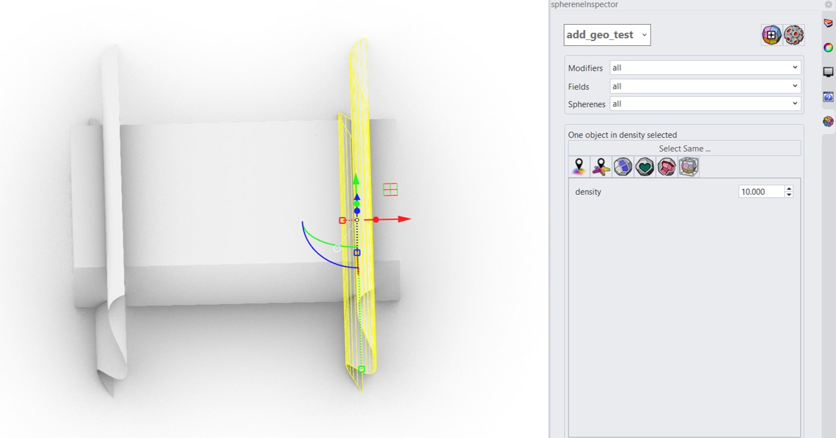Select the single location pin icon
Screen dimensions: 836x438
[x=579, y=167]
